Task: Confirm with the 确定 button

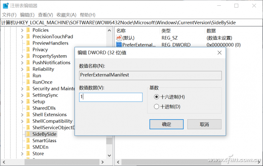Action: coord(166,124)
